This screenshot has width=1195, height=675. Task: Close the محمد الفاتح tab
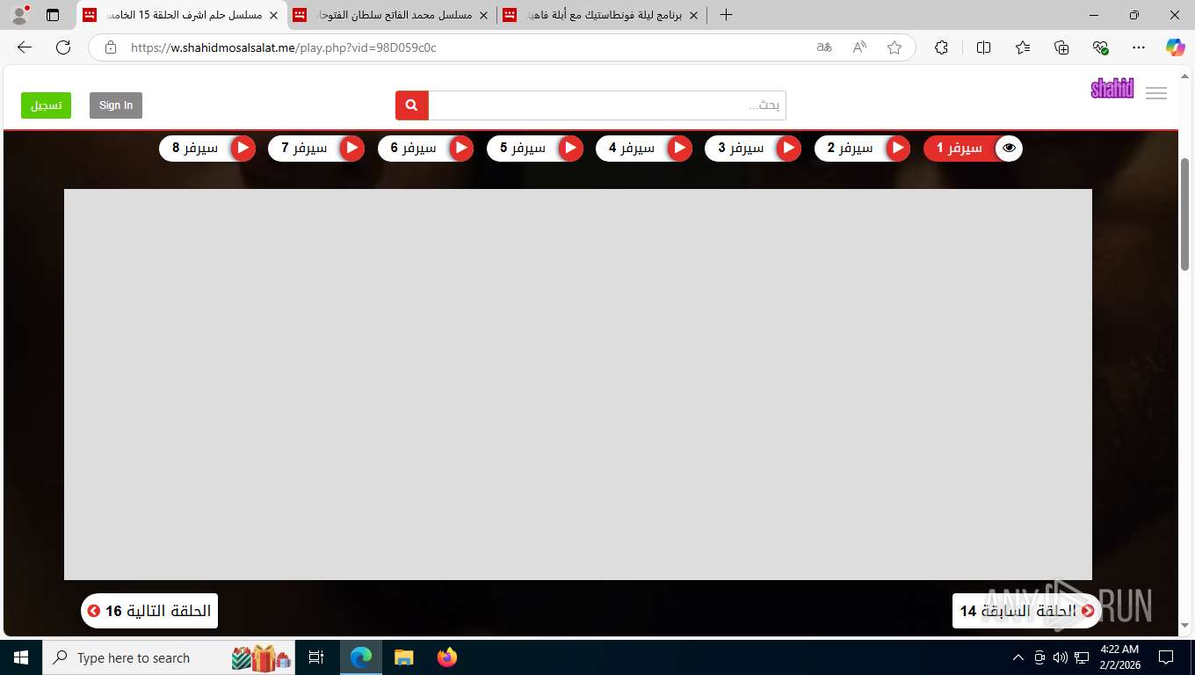483,15
